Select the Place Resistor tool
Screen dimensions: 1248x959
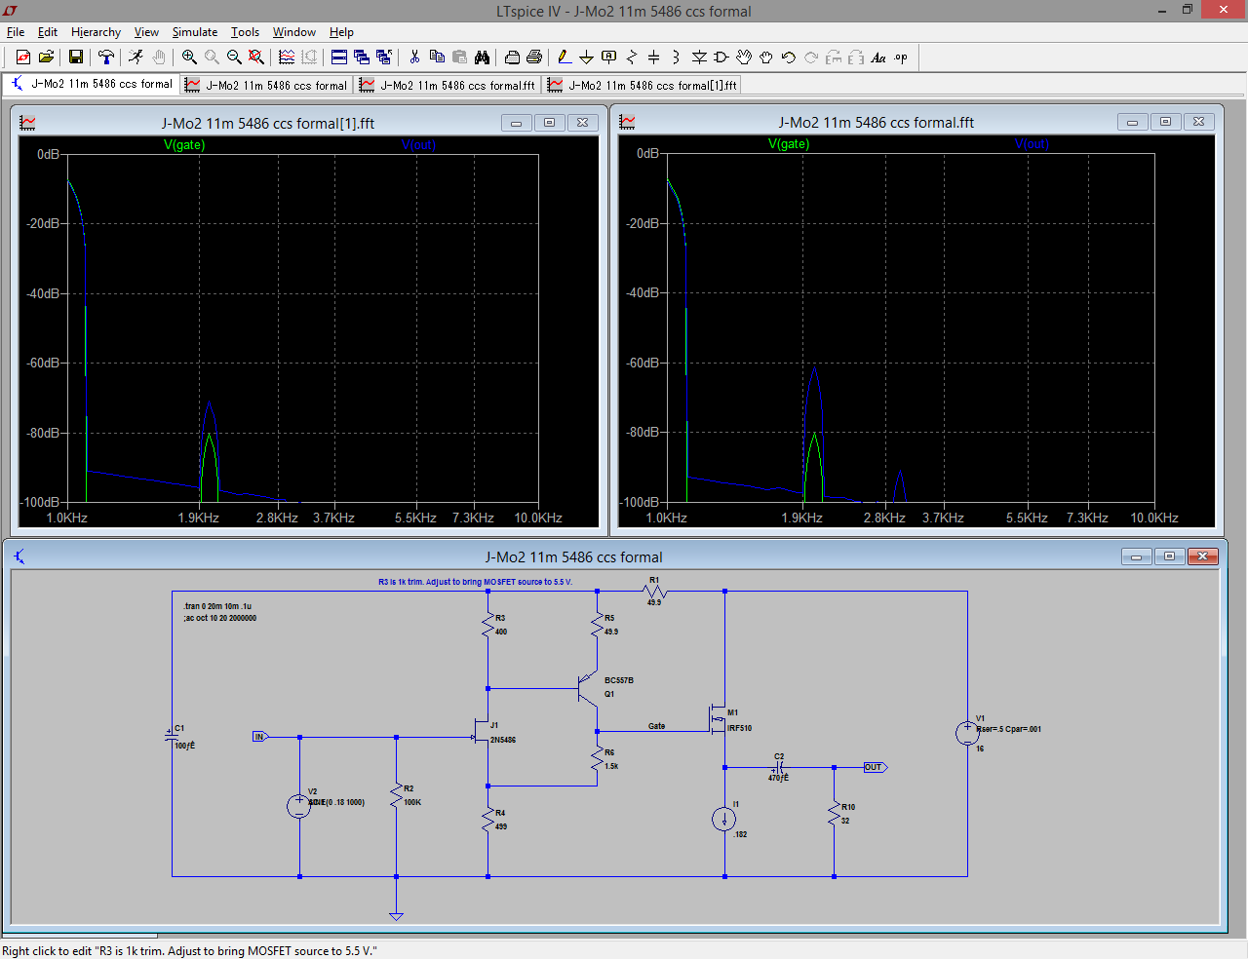pyautogui.click(x=632, y=58)
